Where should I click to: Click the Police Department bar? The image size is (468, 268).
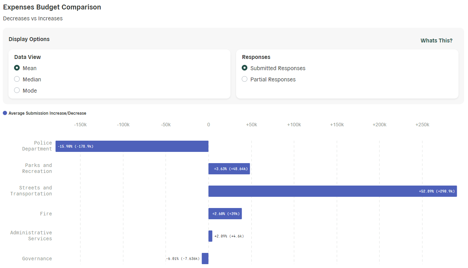pos(132,146)
